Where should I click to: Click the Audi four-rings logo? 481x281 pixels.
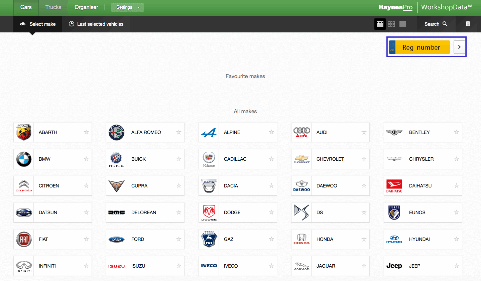[x=302, y=132]
